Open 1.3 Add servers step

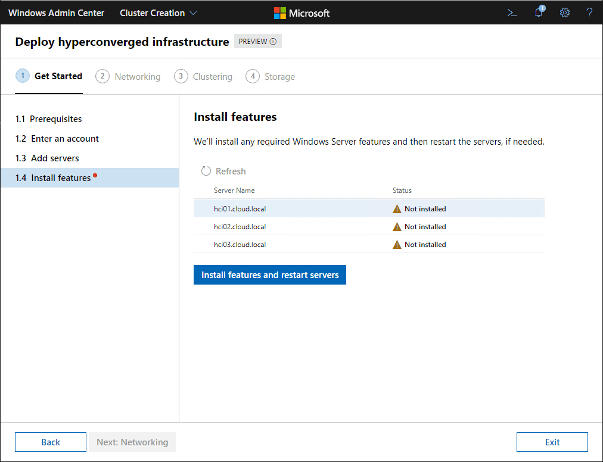pos(47,158)
